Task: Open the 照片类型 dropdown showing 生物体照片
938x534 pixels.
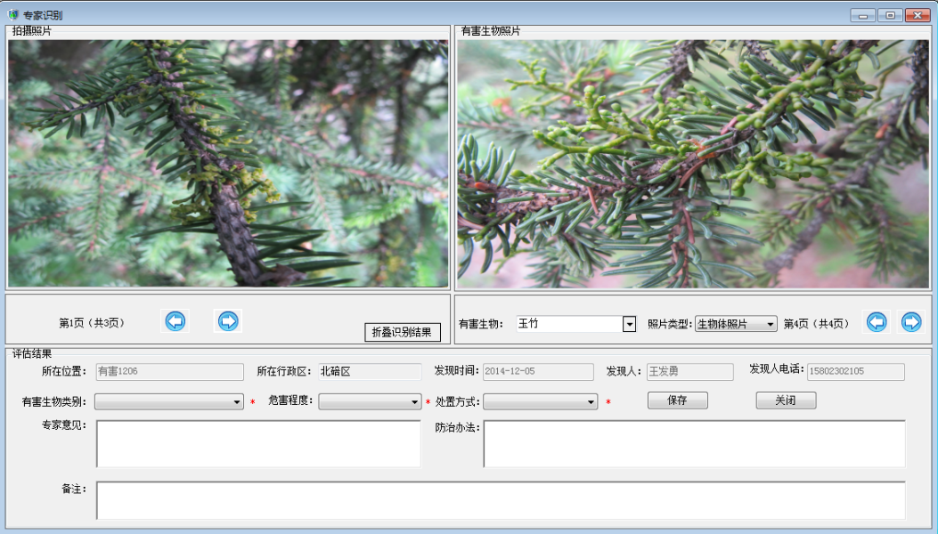Action: [x=770, y=323]
